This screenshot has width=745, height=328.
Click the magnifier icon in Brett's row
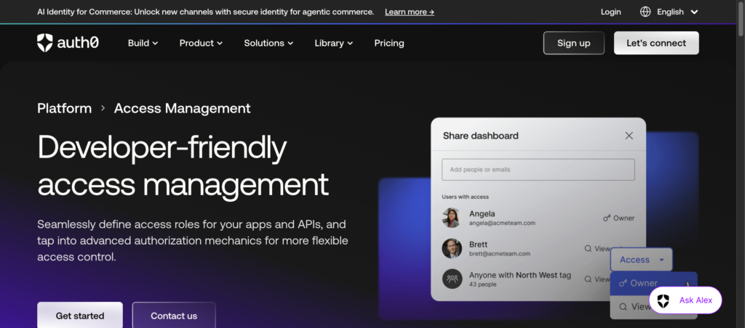[588, 248]
